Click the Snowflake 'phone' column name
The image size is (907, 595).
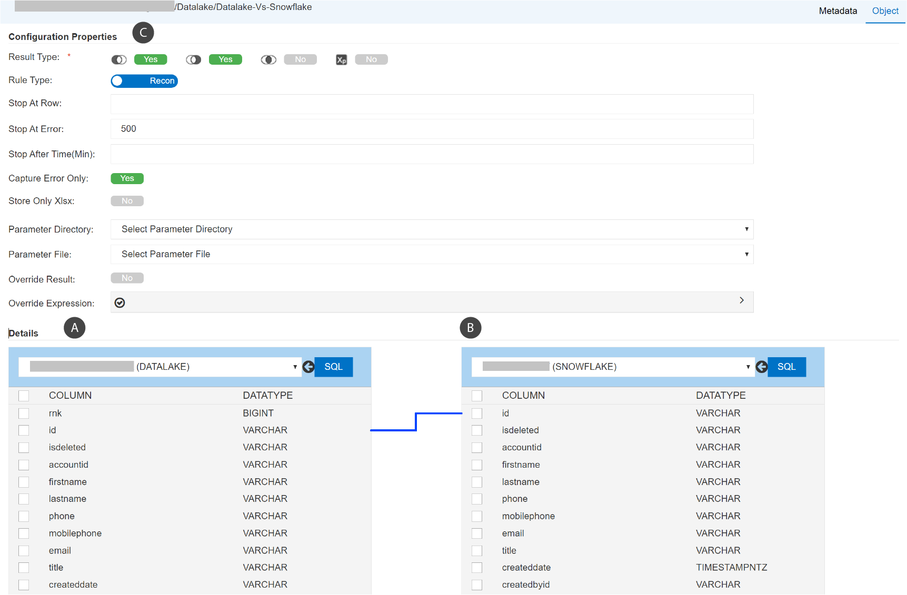click(x=515, y=499)
